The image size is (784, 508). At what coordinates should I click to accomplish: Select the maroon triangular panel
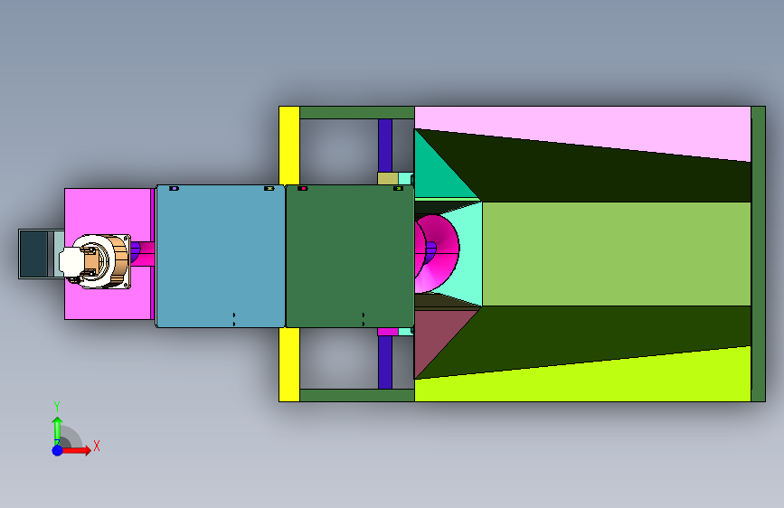(435, 336)
